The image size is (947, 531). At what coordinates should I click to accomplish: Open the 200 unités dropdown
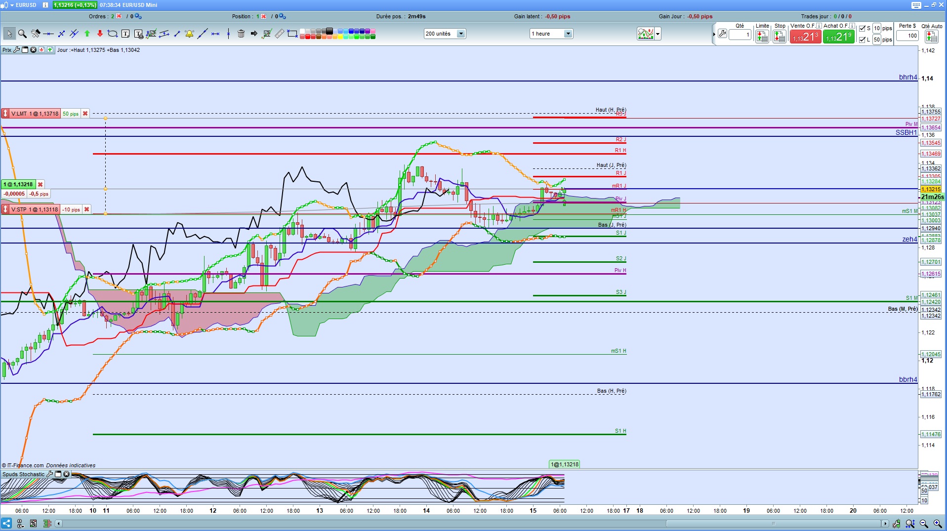[445, 34]
